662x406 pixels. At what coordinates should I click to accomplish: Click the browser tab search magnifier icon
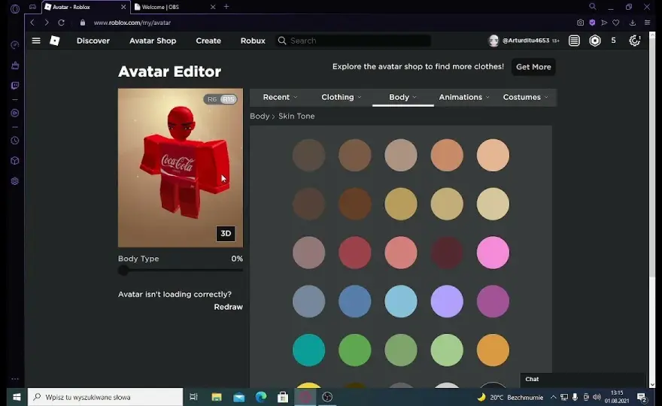593,6
